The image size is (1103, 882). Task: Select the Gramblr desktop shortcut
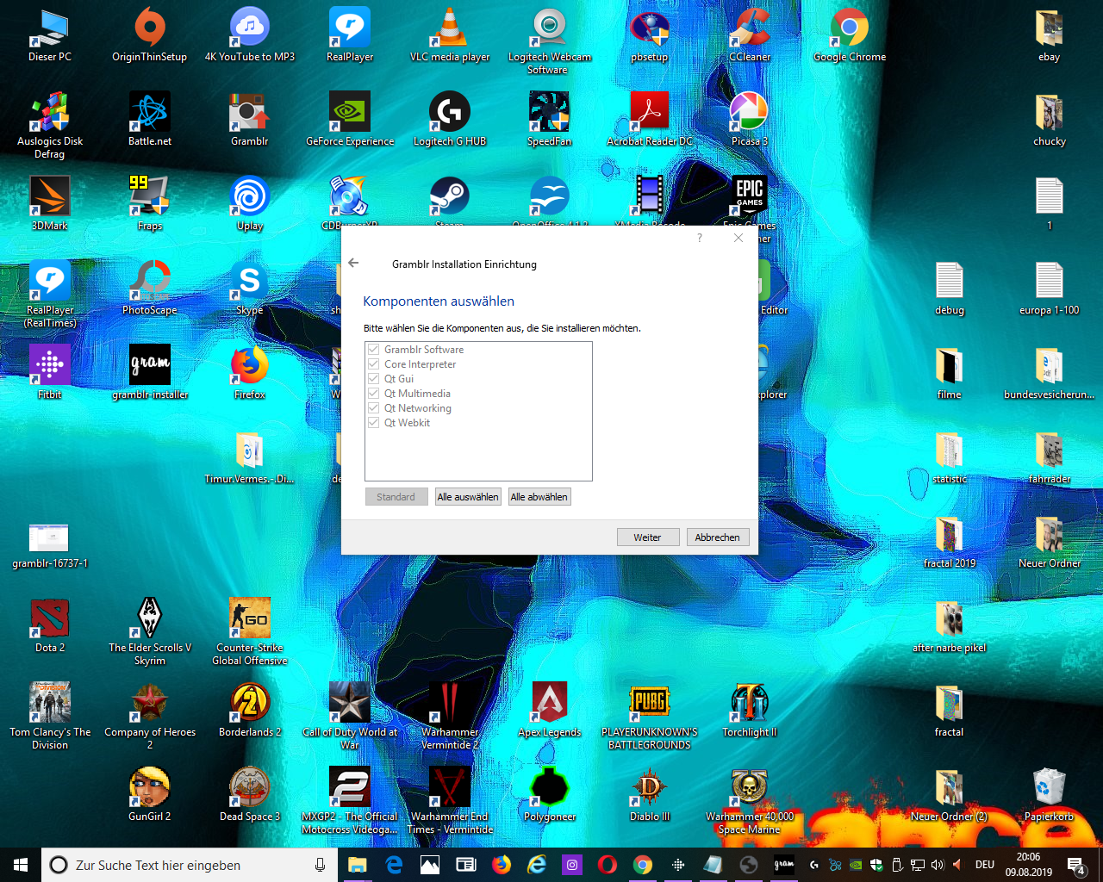tap(250, 121)
